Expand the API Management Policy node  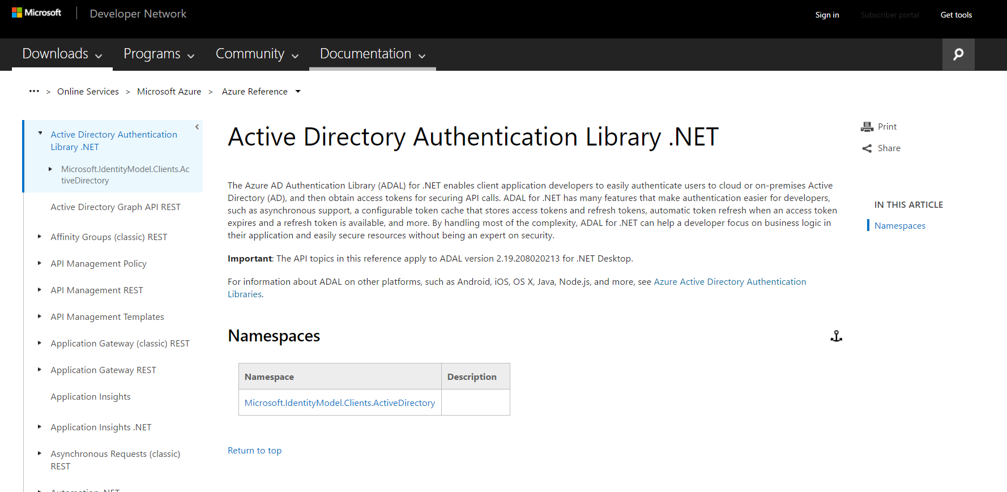coord(39,263)
